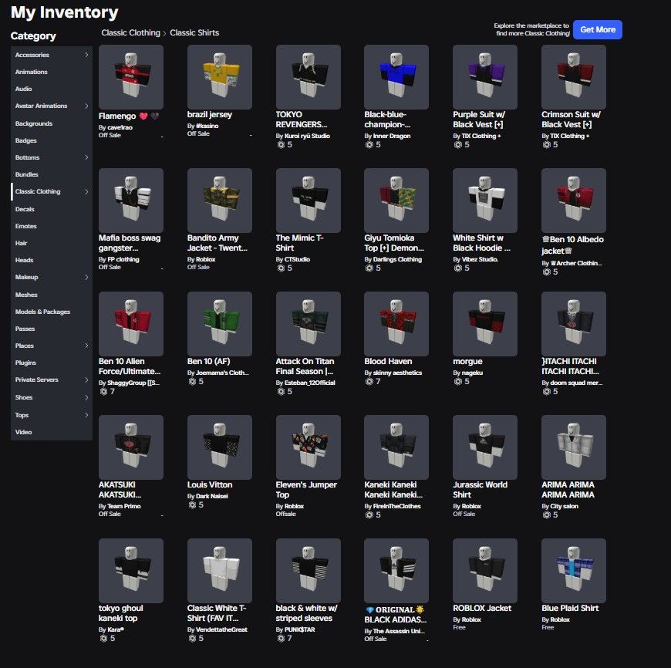Screen dimensions: 671x668
Task: Open Purple Suit w/ Black Vest thumbnail
Action: (485, 77)
